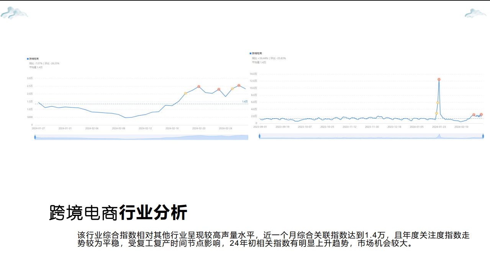
Task: Click the 2023-11-30 date label
Action: (x=372, y=127)
